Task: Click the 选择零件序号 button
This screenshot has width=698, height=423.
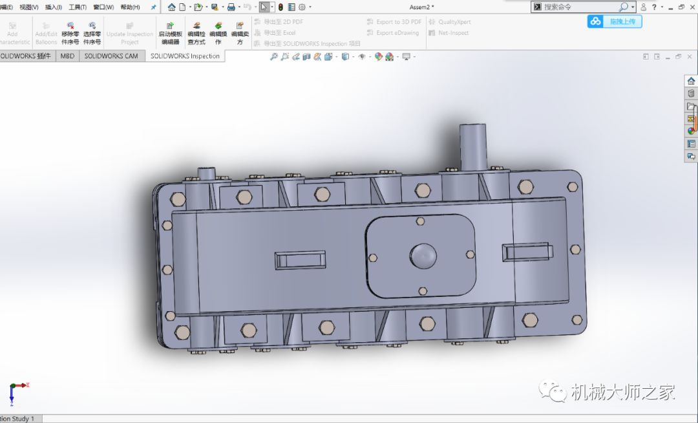Action: pyautogui.click(x=92, y=30)
